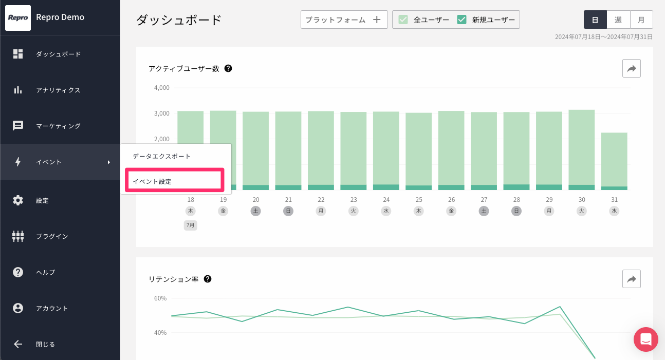This screenshot has width=665, height=360.
Task: Open the Account profile icon
Action: tap(18, 308)
